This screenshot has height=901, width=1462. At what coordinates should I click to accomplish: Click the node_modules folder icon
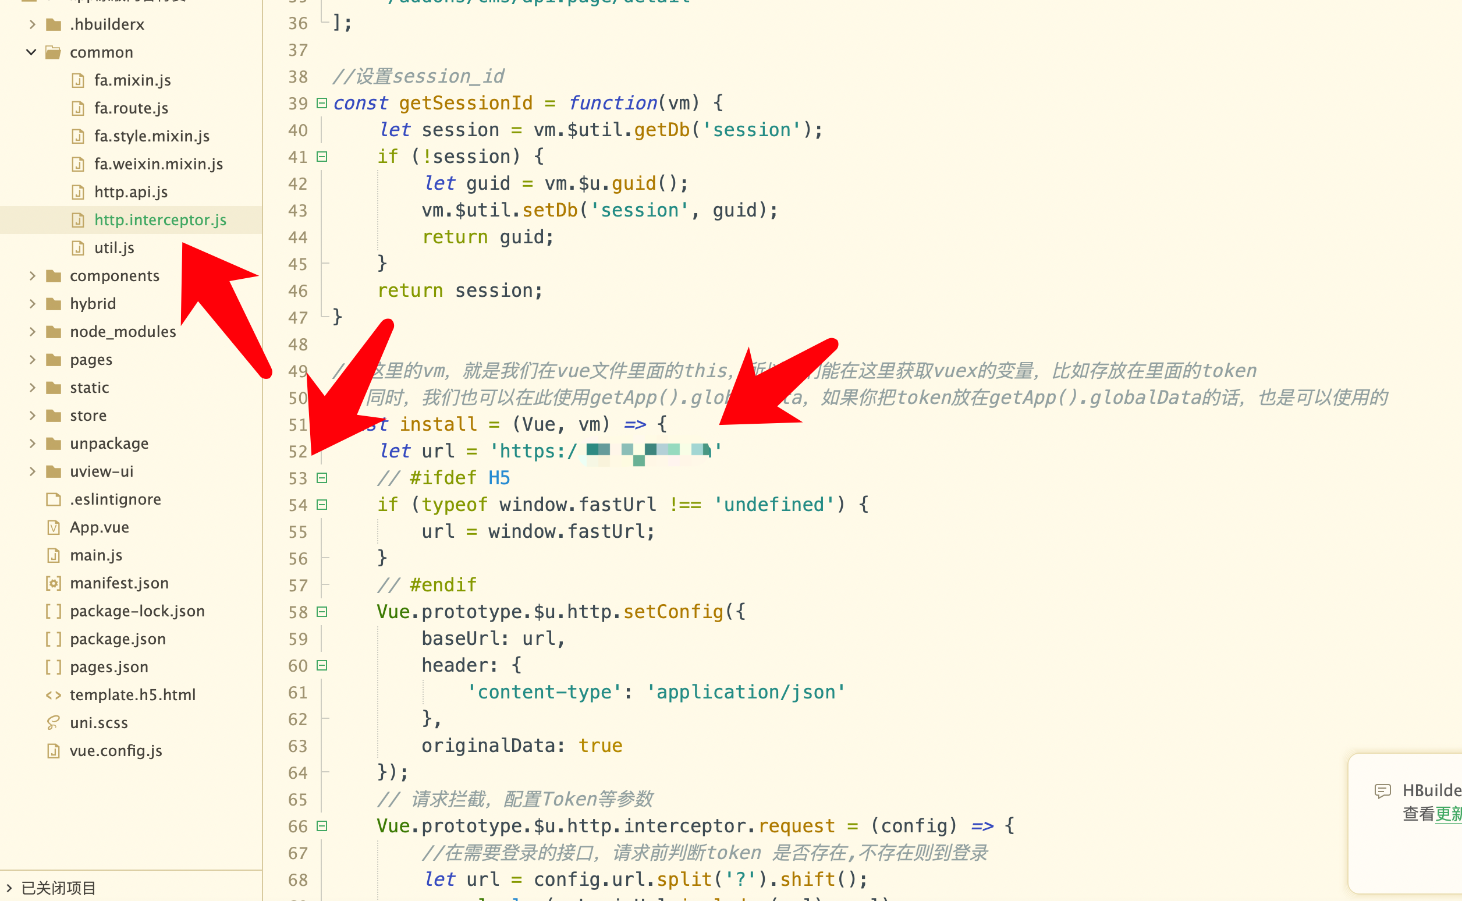click(x=54, y=331)
